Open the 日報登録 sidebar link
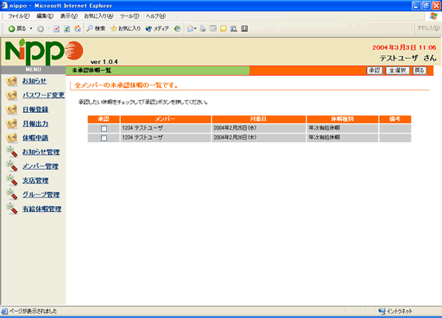The image size is (442, 318). coord(35,109)
